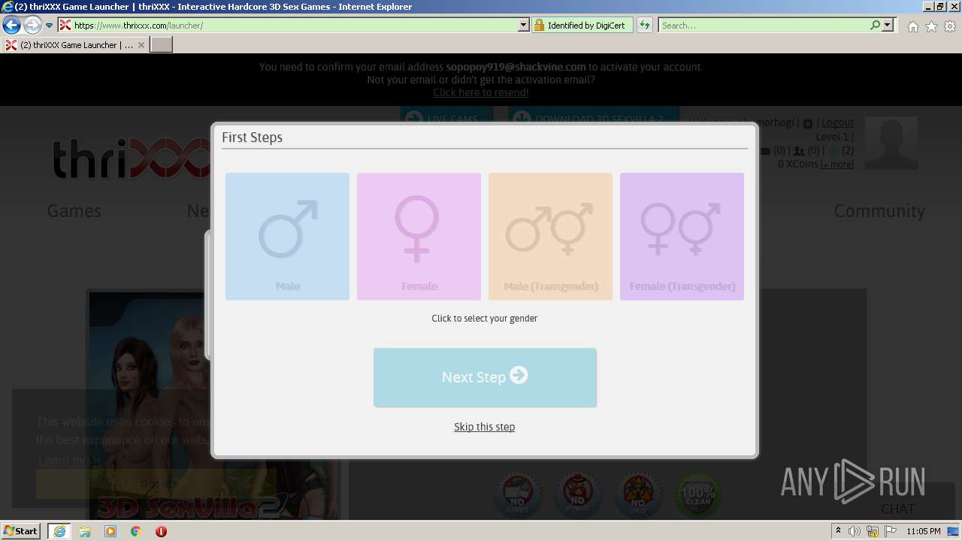Choose the Female (Transgender) tile
This screenshot has width=962, height=541.
pos(682,237)
